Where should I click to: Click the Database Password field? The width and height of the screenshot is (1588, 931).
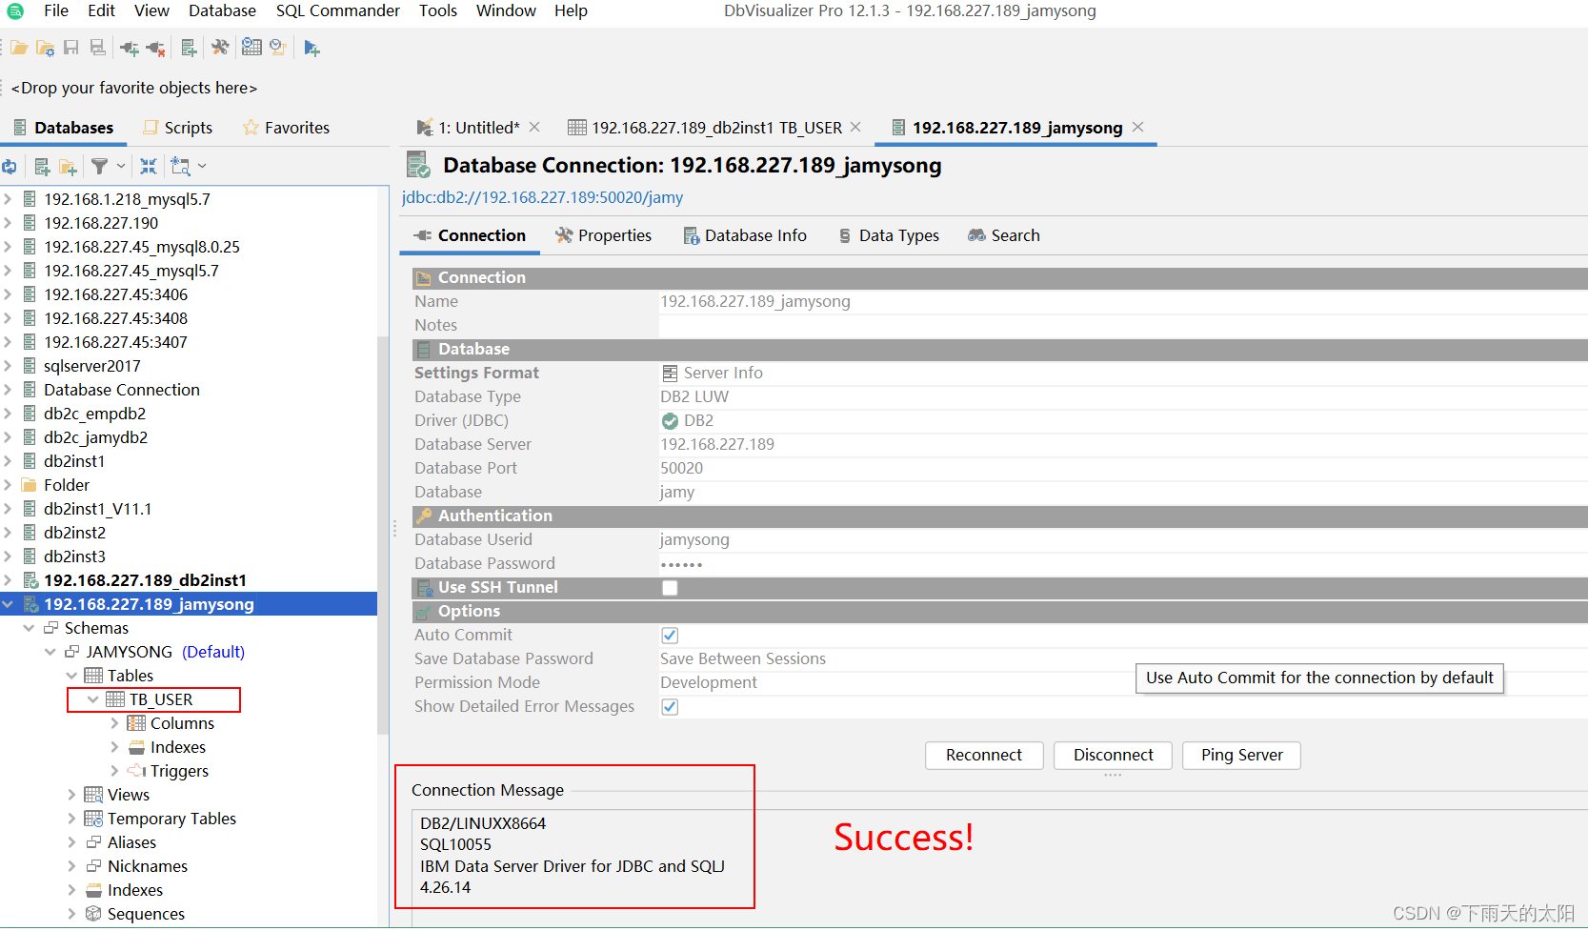pyautogui.click(x=1123, y=563)
